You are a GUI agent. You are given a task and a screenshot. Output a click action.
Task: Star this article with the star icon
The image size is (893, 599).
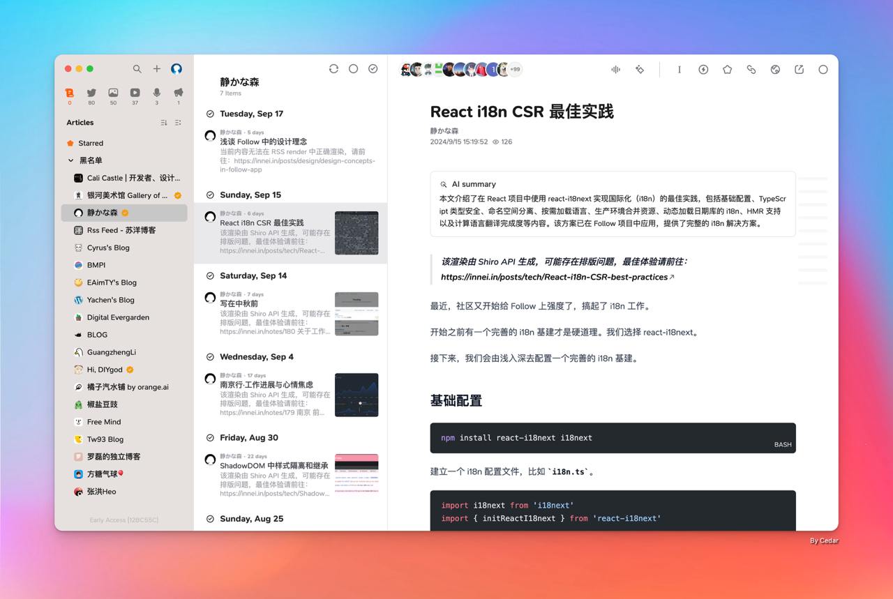pyautogui.click(x=727, y=69)
